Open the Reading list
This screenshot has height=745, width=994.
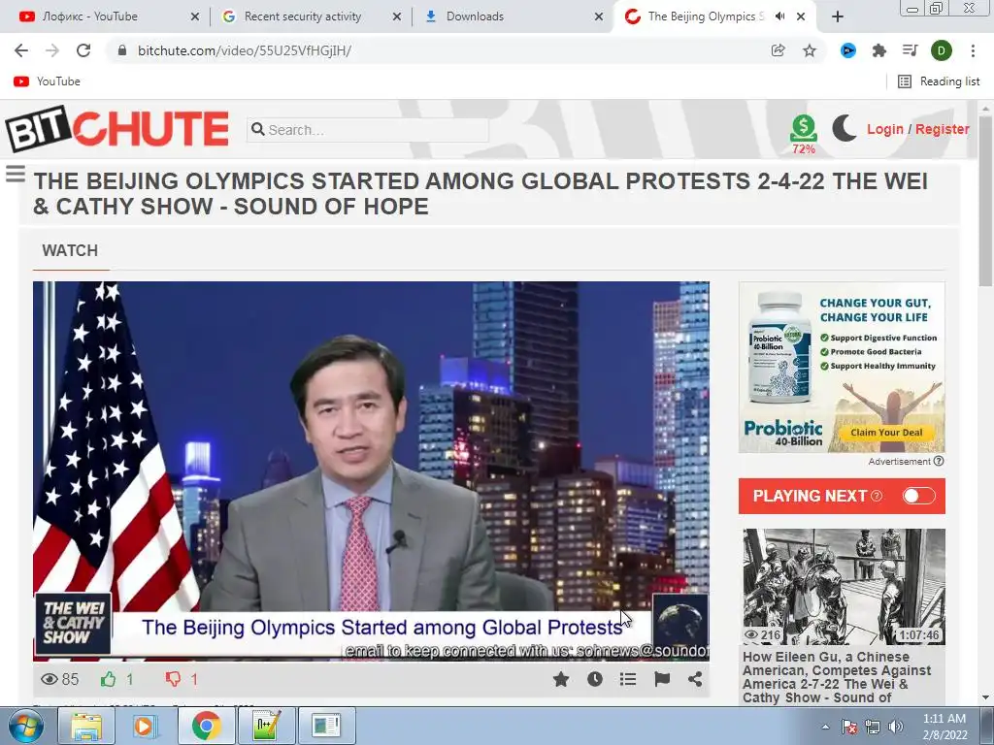(x=939, y=81)
